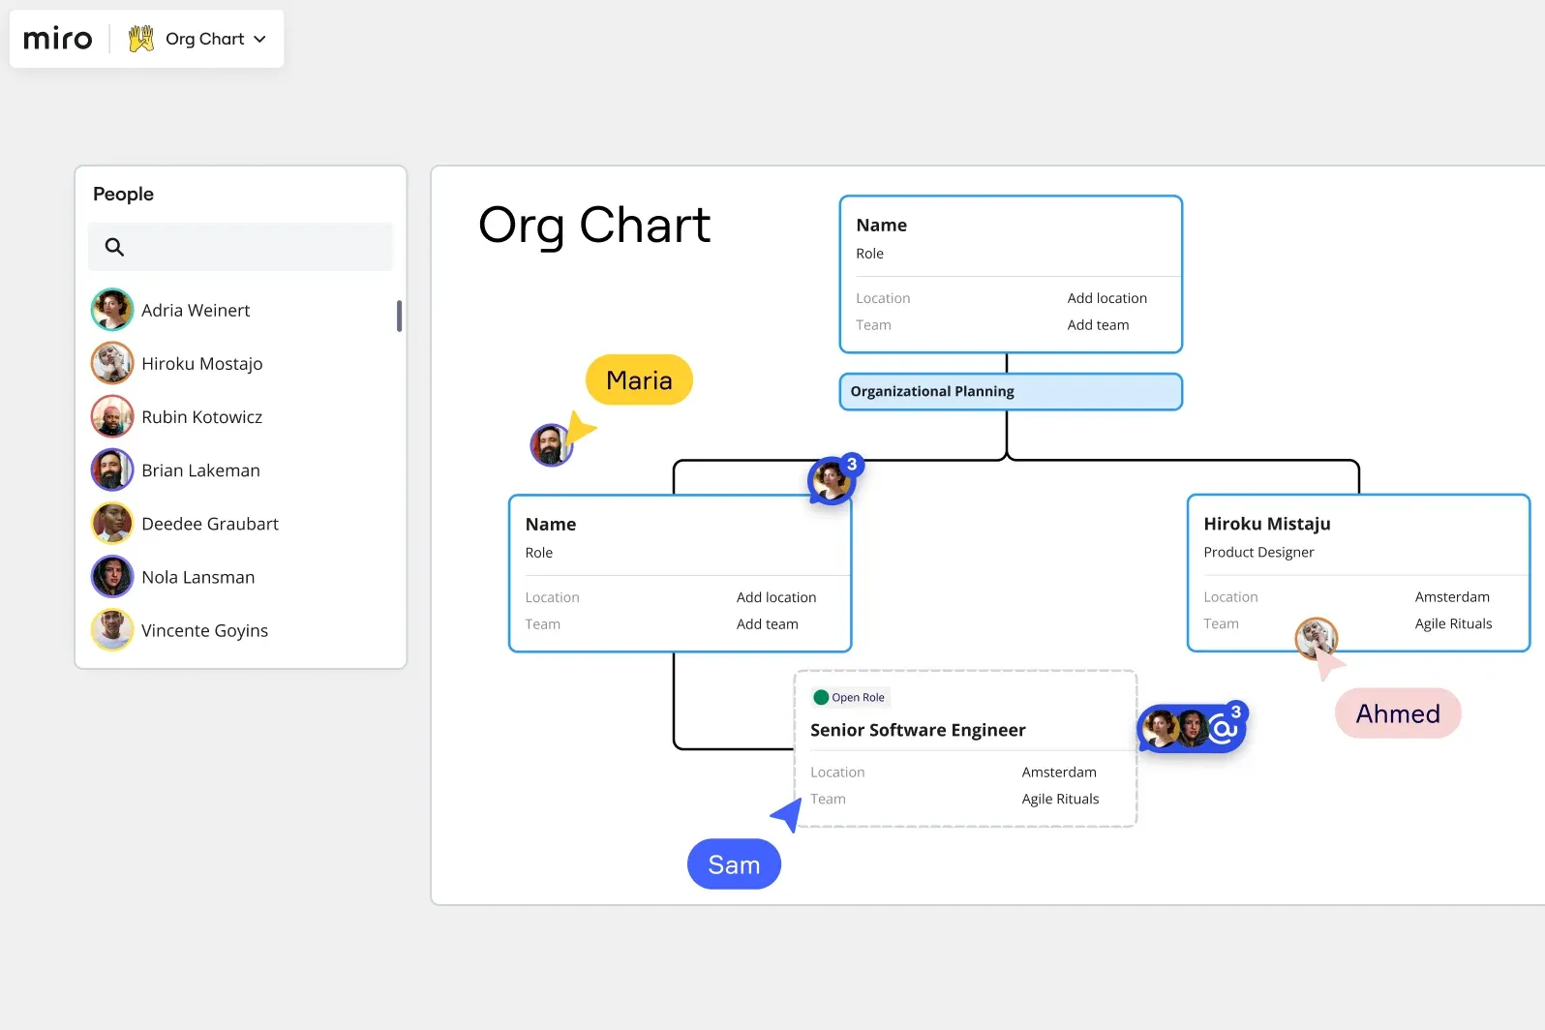Select the Organizational Planning label box
1545x1030 pixels.
pos(1011,391)
